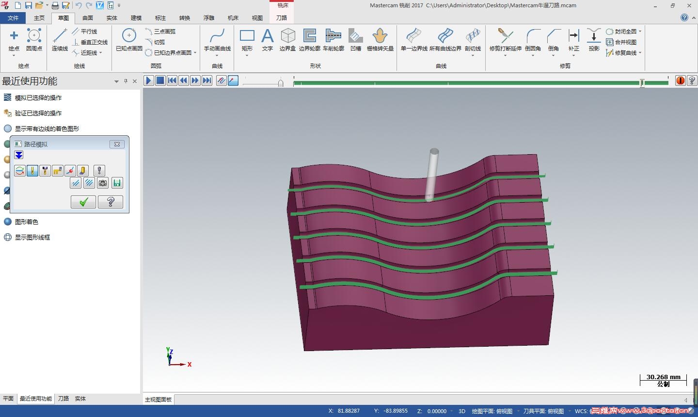Click the Undo icon in quick access toolbar
The width and height of the screenshot is (698, 417).
tap(79, 5)
